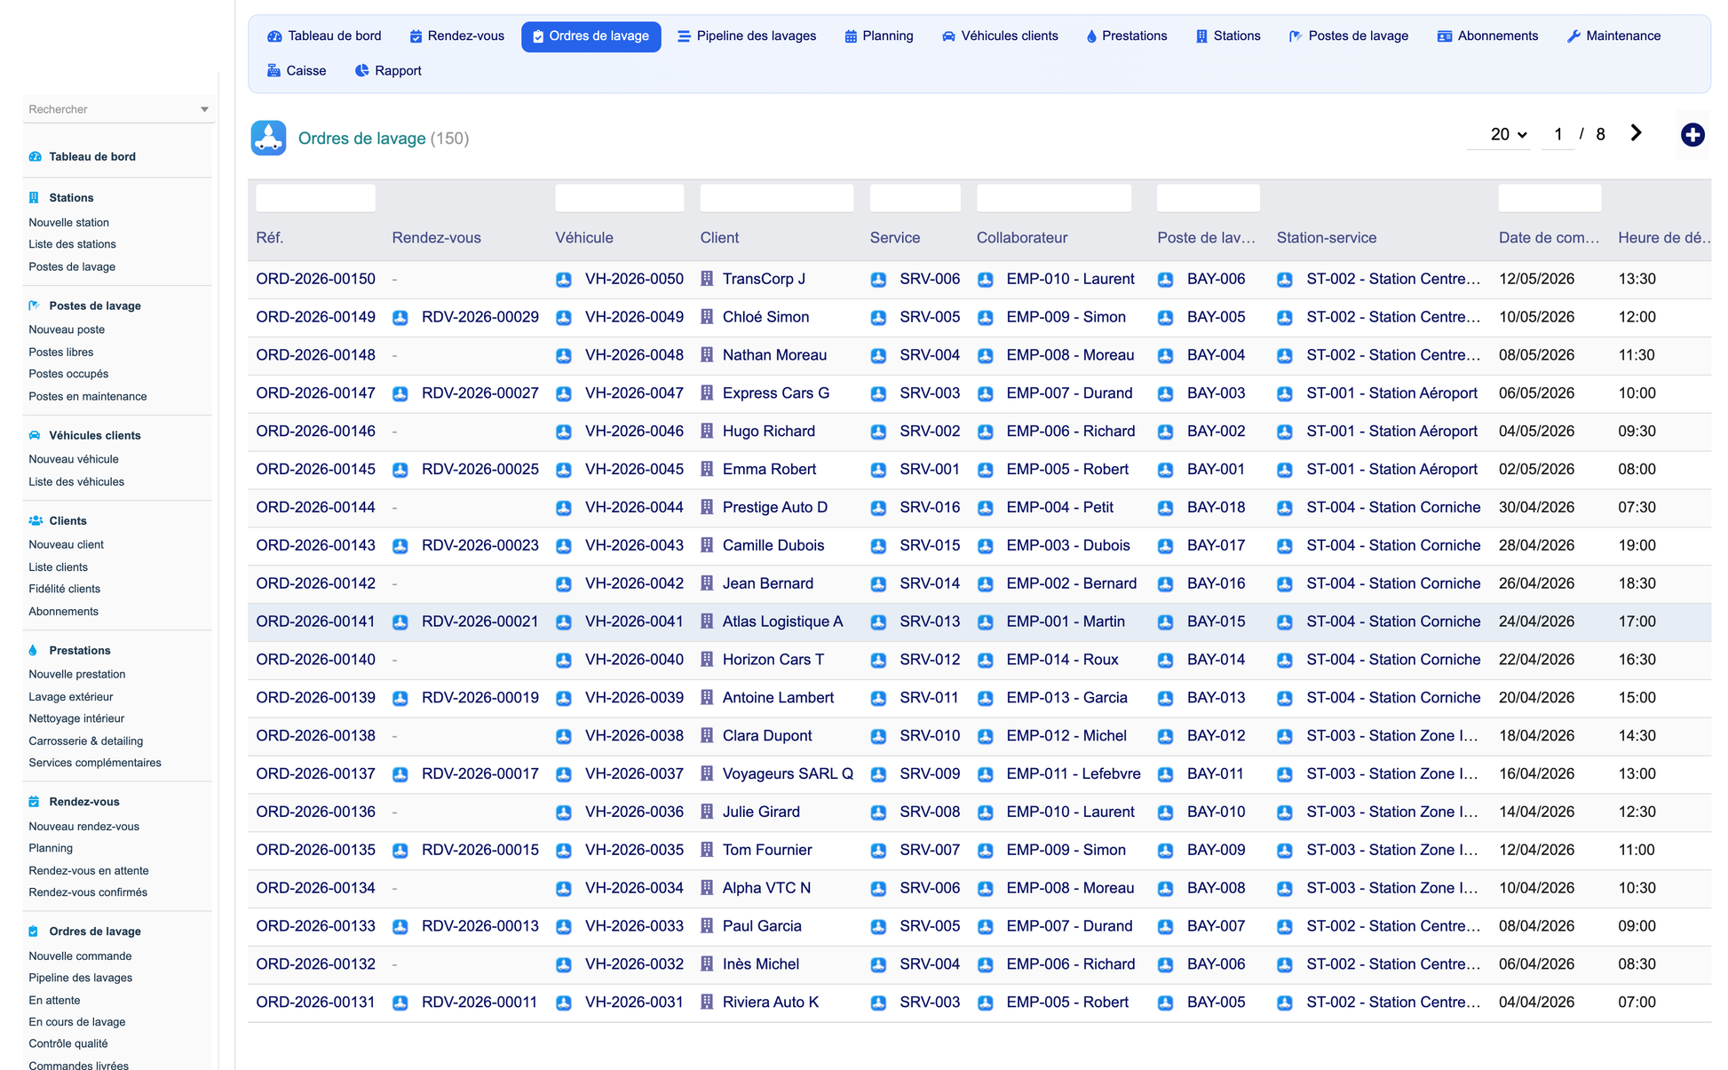
Task: Click the Postes de lavage icon in sidebar
Action: pos(35,306)
